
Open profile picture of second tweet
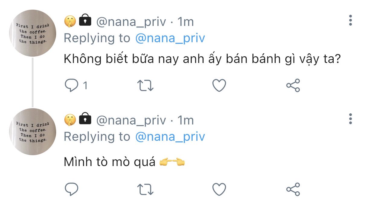[33, 132]
